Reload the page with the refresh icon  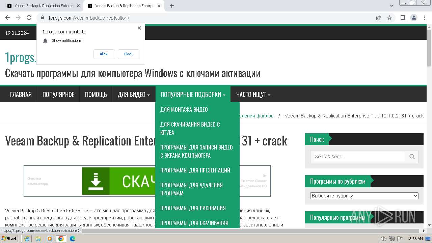pos(29,18)
